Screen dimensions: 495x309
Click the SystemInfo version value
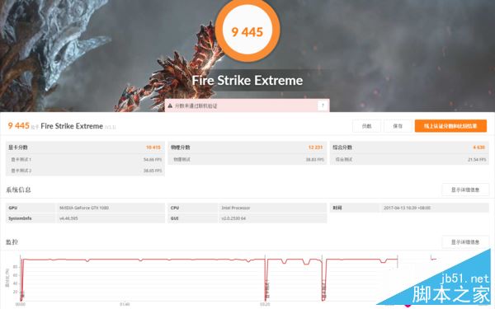(x=68, y=218)
